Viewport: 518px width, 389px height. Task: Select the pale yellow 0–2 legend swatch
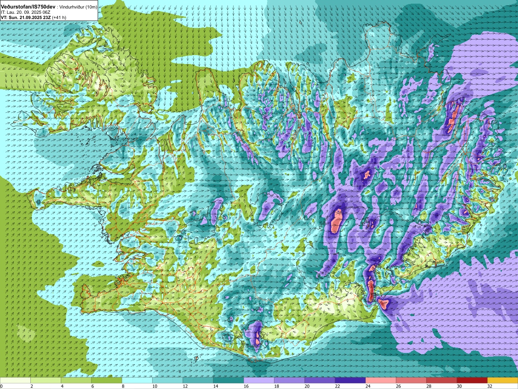pos(15,380)
